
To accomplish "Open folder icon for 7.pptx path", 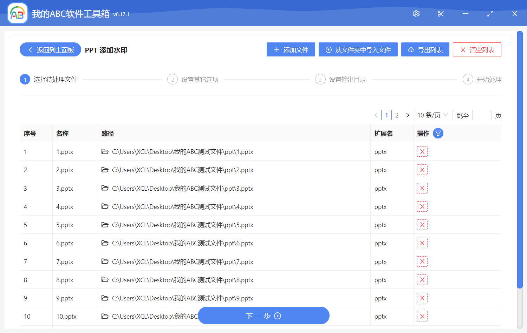I will (x=105, y=261).
